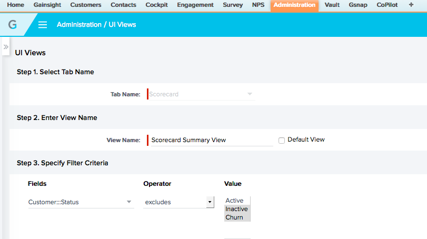Switch to the Cockpit tab
427x239 pixels.
coord(156,5)
